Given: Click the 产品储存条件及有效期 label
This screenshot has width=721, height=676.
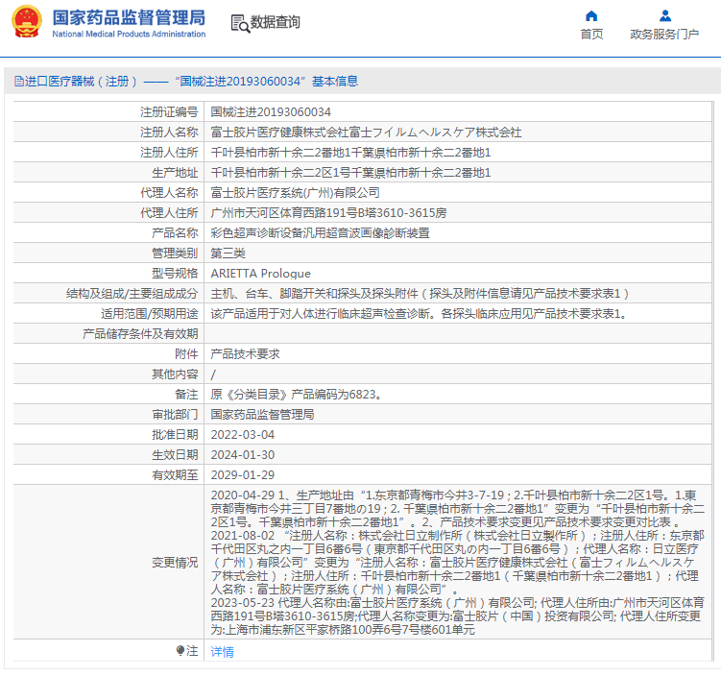Looking at the screenshot, I should click(x=140, y=334).
